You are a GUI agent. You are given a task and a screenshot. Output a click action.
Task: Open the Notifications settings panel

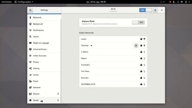44,30
